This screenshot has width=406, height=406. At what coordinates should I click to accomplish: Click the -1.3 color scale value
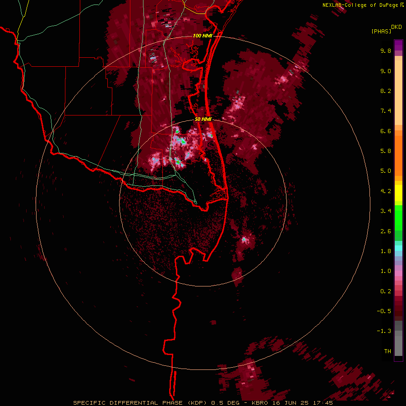click(384, 331)
